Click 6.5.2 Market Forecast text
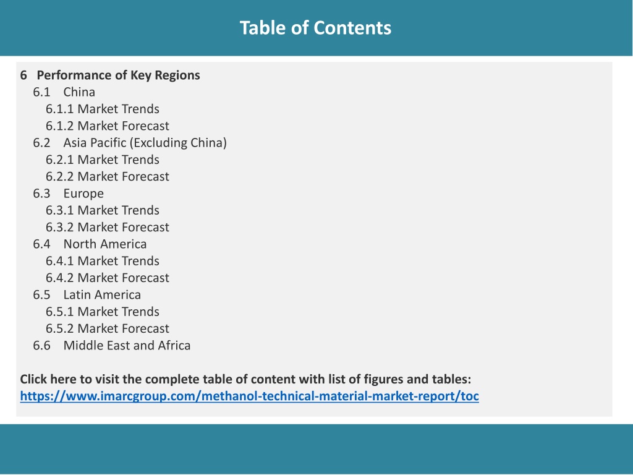Viewport: 633px width, 475px height. [x=108, y=329]
